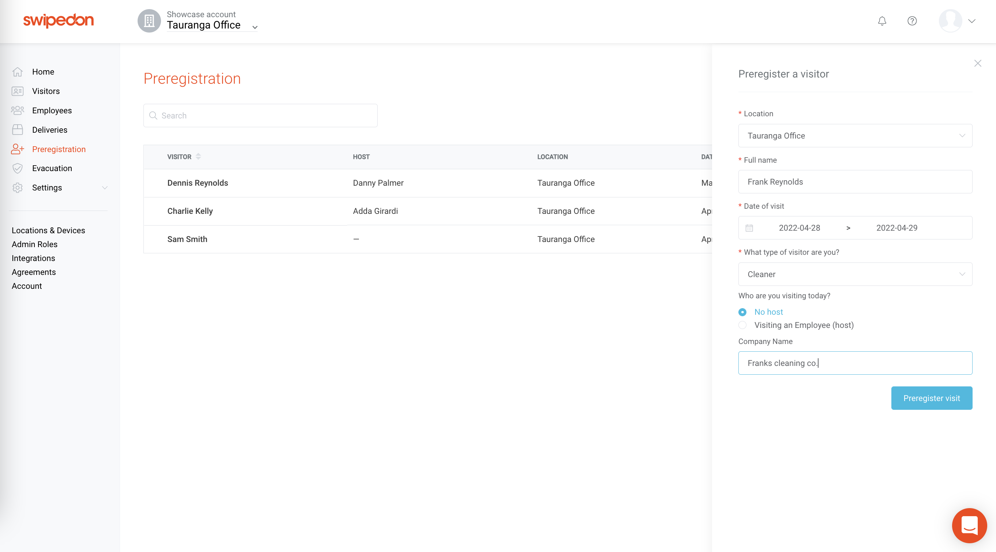Open the notifications bell
The width and height of the screenshot is (996, 552).
[882, 21]
